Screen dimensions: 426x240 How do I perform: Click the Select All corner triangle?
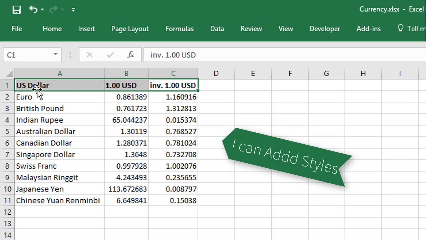[x=10, y=74]
